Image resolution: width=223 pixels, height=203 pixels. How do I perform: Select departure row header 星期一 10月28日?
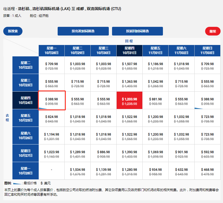coord(25,171)
